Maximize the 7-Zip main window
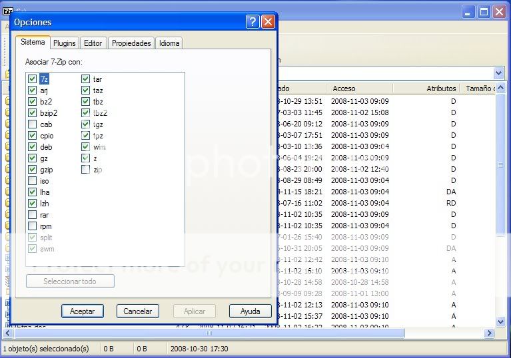This screenshot has height=358, width=511. 484,12
